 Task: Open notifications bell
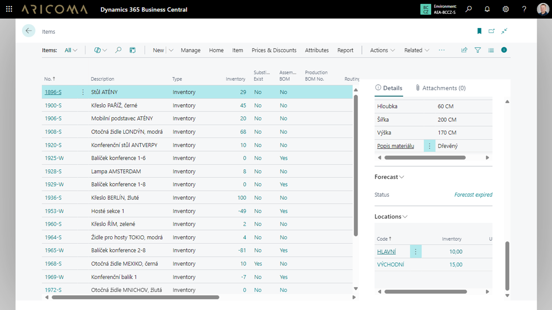(x=487, y=9)
